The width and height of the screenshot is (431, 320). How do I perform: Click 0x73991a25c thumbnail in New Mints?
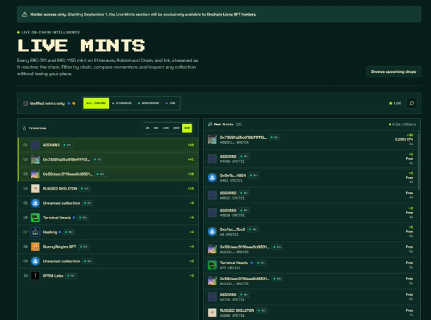click(x=212, y=139)
